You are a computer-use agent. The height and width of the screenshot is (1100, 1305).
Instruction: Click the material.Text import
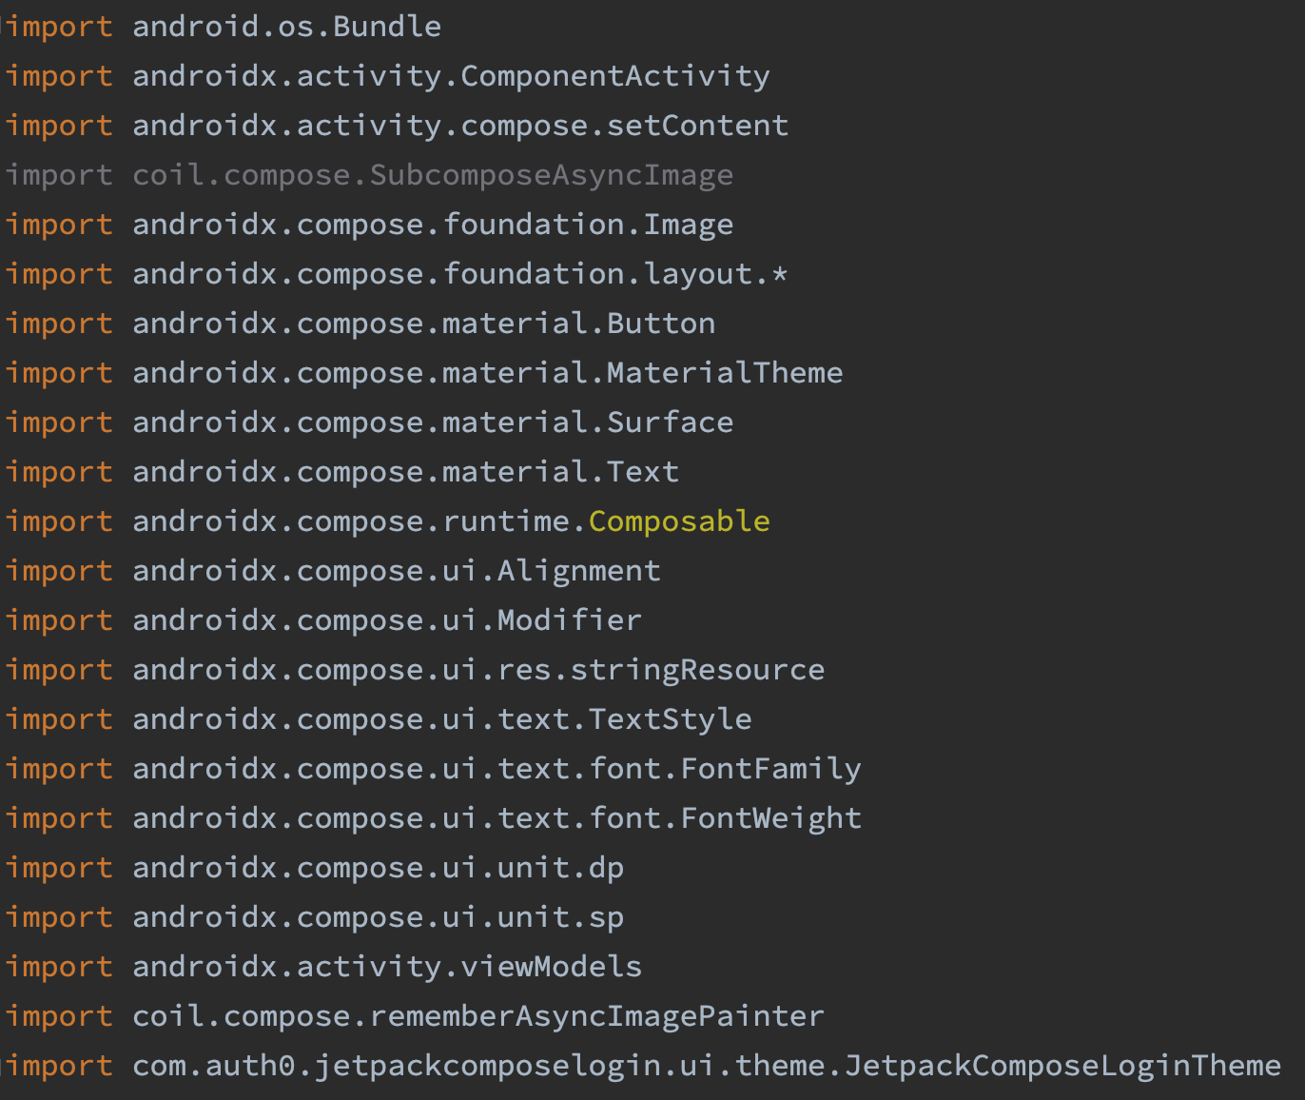(560, 472)
